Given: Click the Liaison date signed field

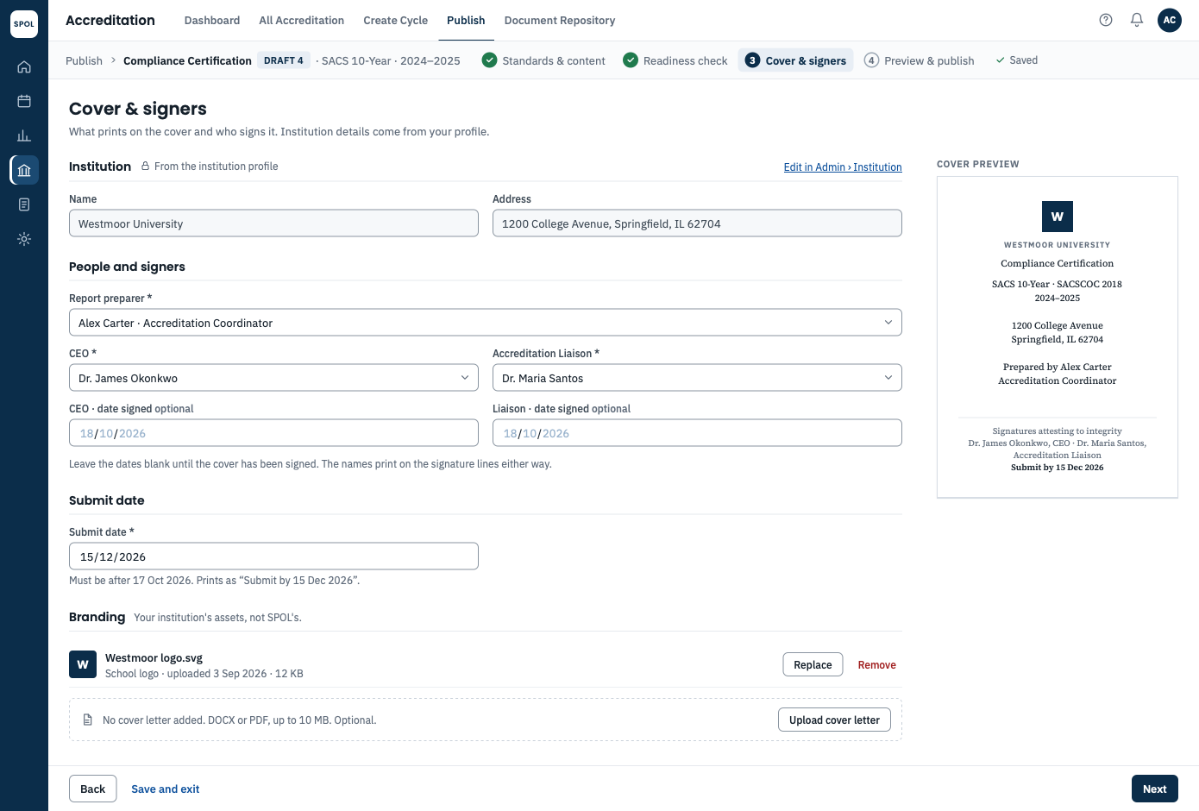Looking at the screenshot, I should [697, 433].
